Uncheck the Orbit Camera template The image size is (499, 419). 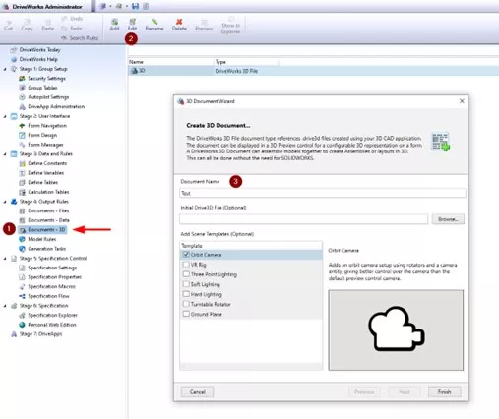tap(186, 255)
